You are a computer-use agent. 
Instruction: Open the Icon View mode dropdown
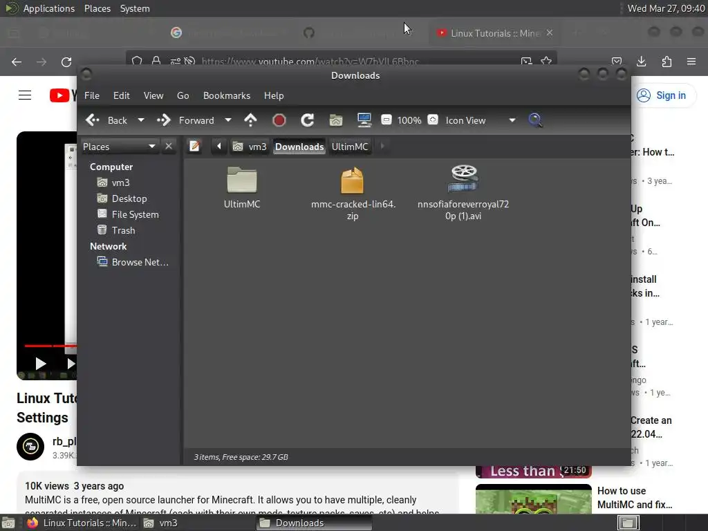[481, 120]
